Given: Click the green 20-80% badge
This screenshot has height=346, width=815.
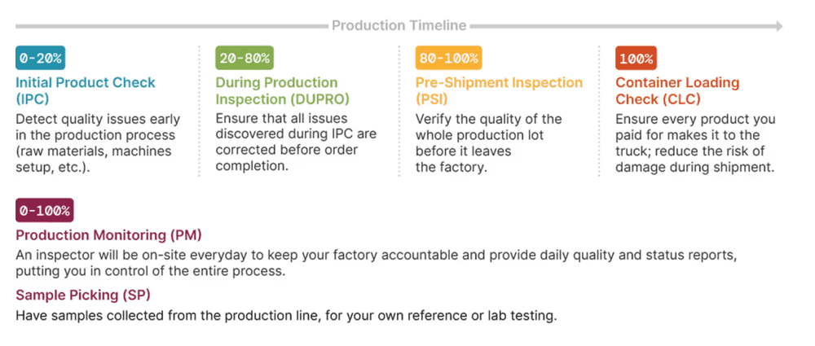Looking at the screenshot, I should 244,58.
